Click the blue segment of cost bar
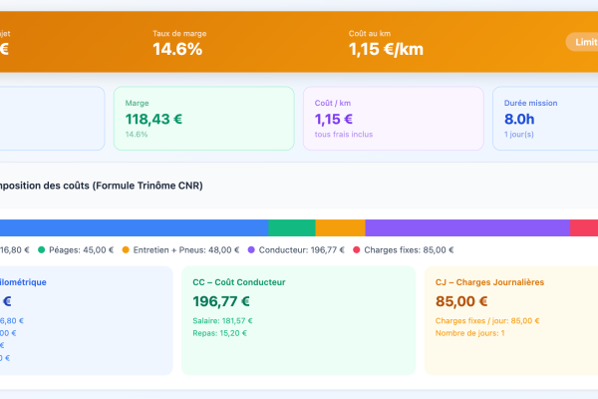Viewport: 598px width, 399px height. pyautogui.click(x=135, y=227)
